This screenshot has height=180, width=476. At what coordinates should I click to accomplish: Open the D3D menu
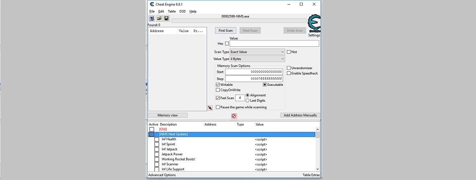[x=182, y=11]
